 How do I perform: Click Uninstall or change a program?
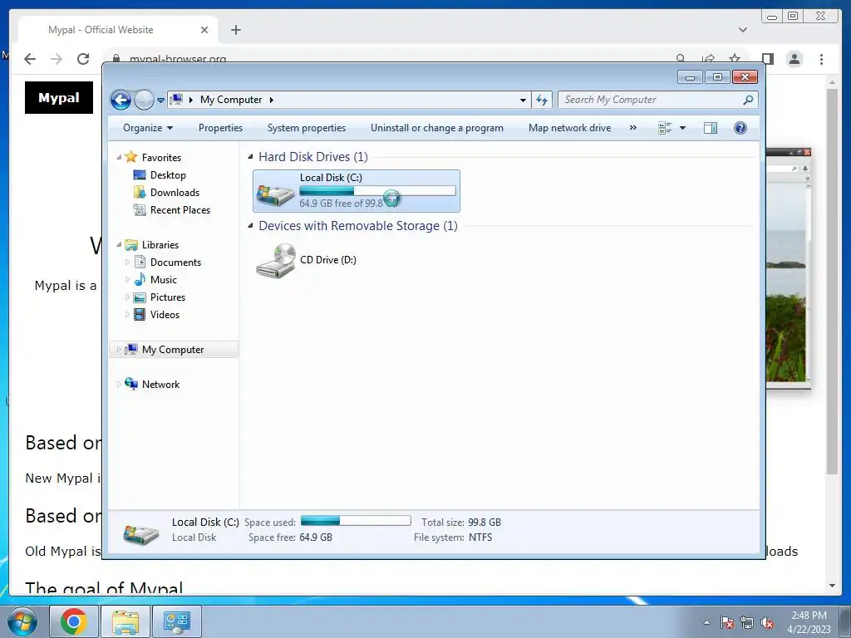coord(437,128)
